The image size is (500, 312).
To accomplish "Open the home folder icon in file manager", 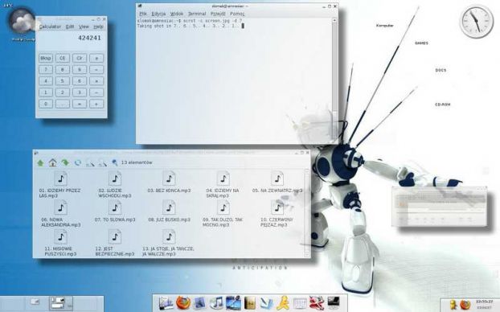I will [52, 162].
